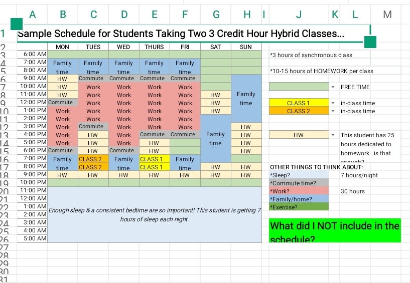The image size is (410, 283).
Task: Select the 5:00 AM time cell
Action: tap(32, 238)
